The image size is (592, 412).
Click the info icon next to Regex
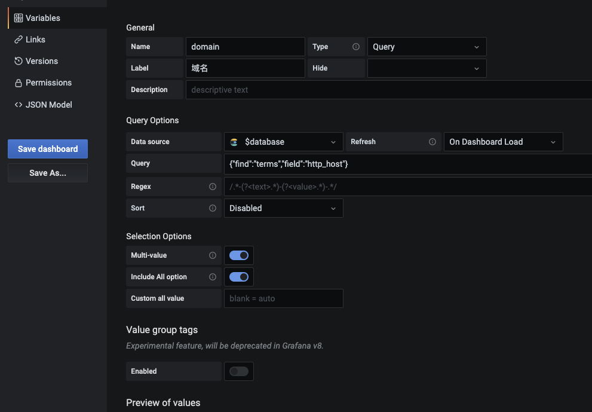pos(213,186)
